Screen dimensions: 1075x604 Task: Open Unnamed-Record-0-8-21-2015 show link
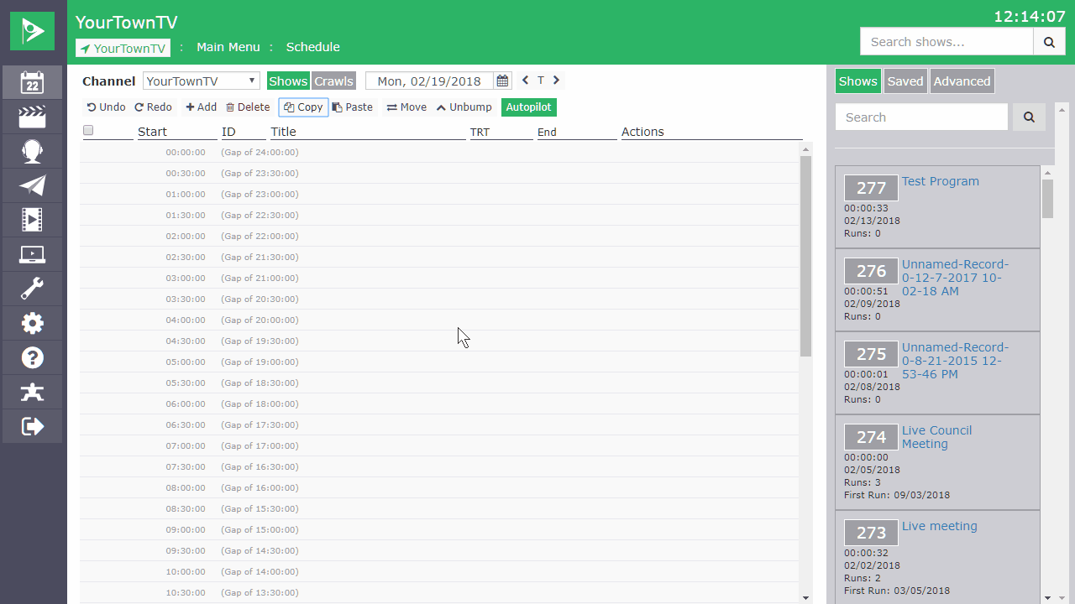[x=955, y=361]
